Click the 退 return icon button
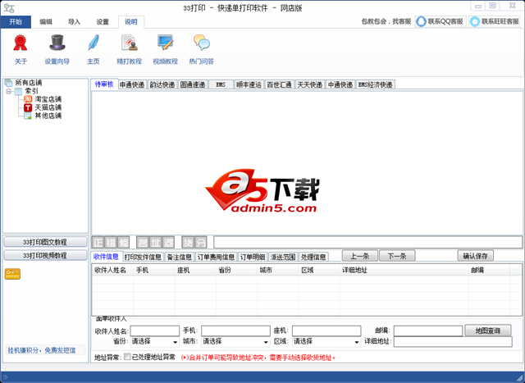Viewport: 525px width, 383px height. [x=168, y=242]
